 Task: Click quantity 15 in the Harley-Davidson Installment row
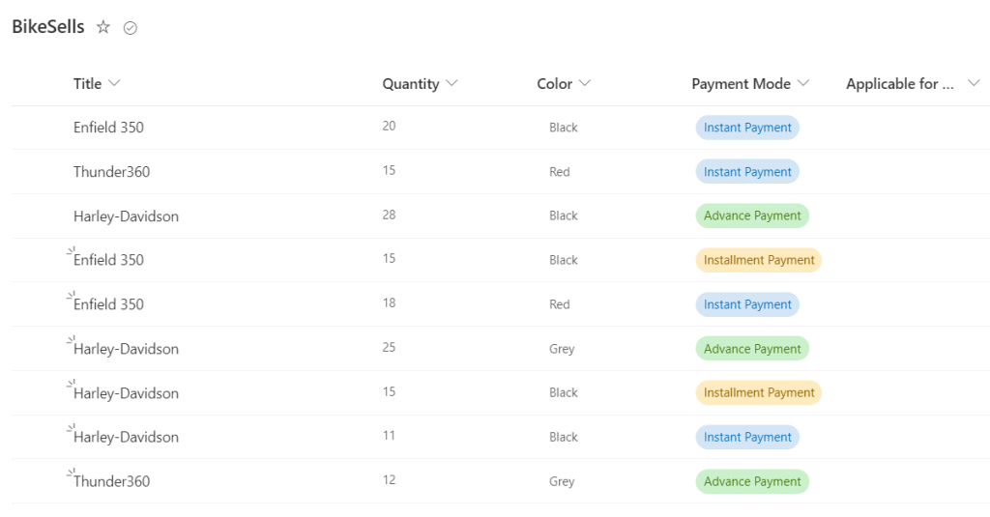tap(389, 391)
